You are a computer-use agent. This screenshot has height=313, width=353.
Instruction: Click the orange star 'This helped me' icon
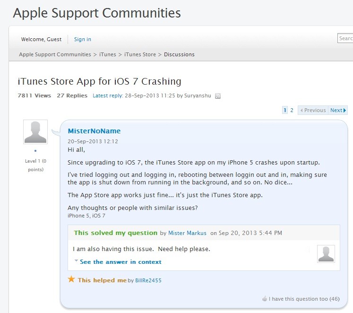click(x=71, y=279)
